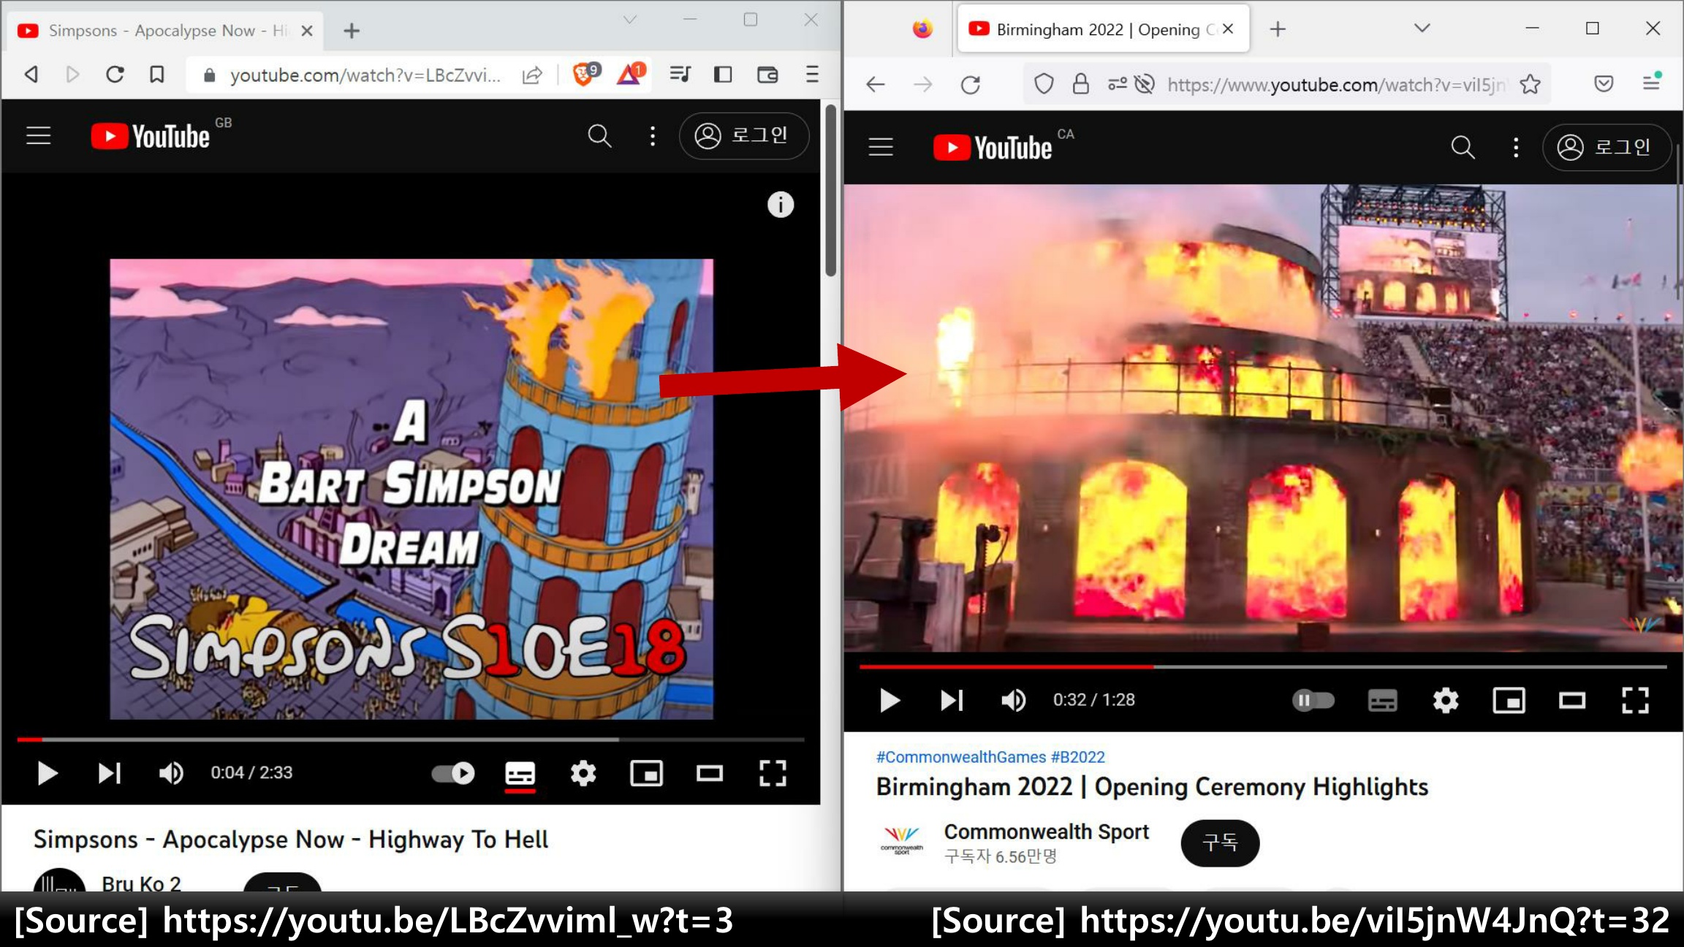The image size is (1684, 947).
Task: Switch Simpsons player to theater mode
Action: 709,773
